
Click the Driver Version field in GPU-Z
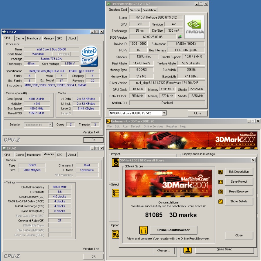pyautogui.click(x=167, y=83)
